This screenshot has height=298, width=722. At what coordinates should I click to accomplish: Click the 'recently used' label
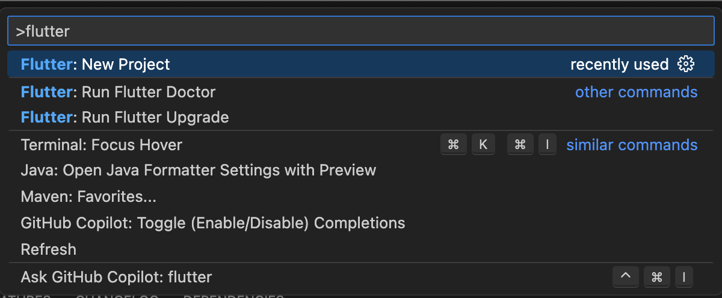click(619, 64)
